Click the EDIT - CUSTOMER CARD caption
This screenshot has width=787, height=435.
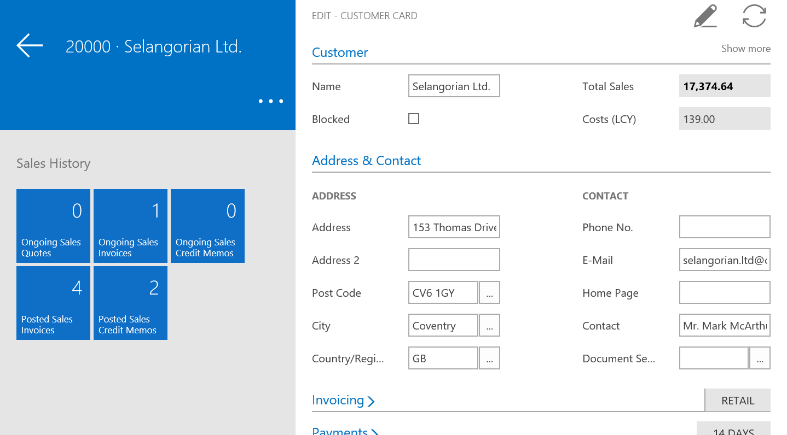point(364,16)
